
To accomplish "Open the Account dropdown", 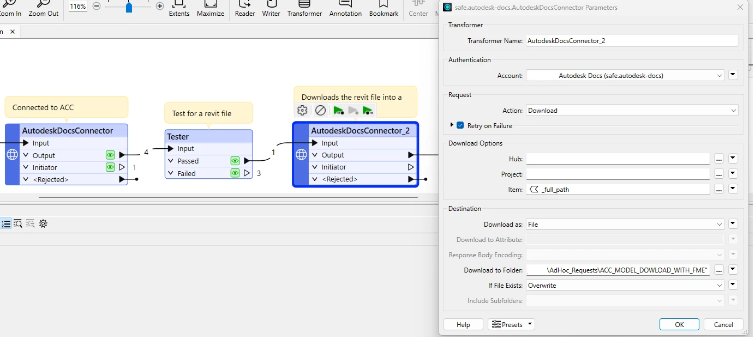I will coord(625,76).
